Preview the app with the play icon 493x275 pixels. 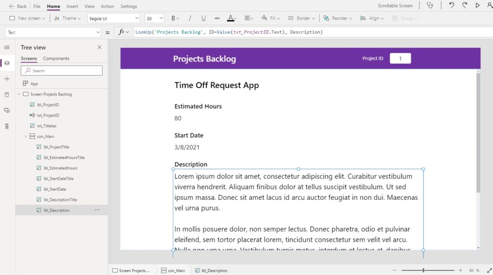coord(477,5)
